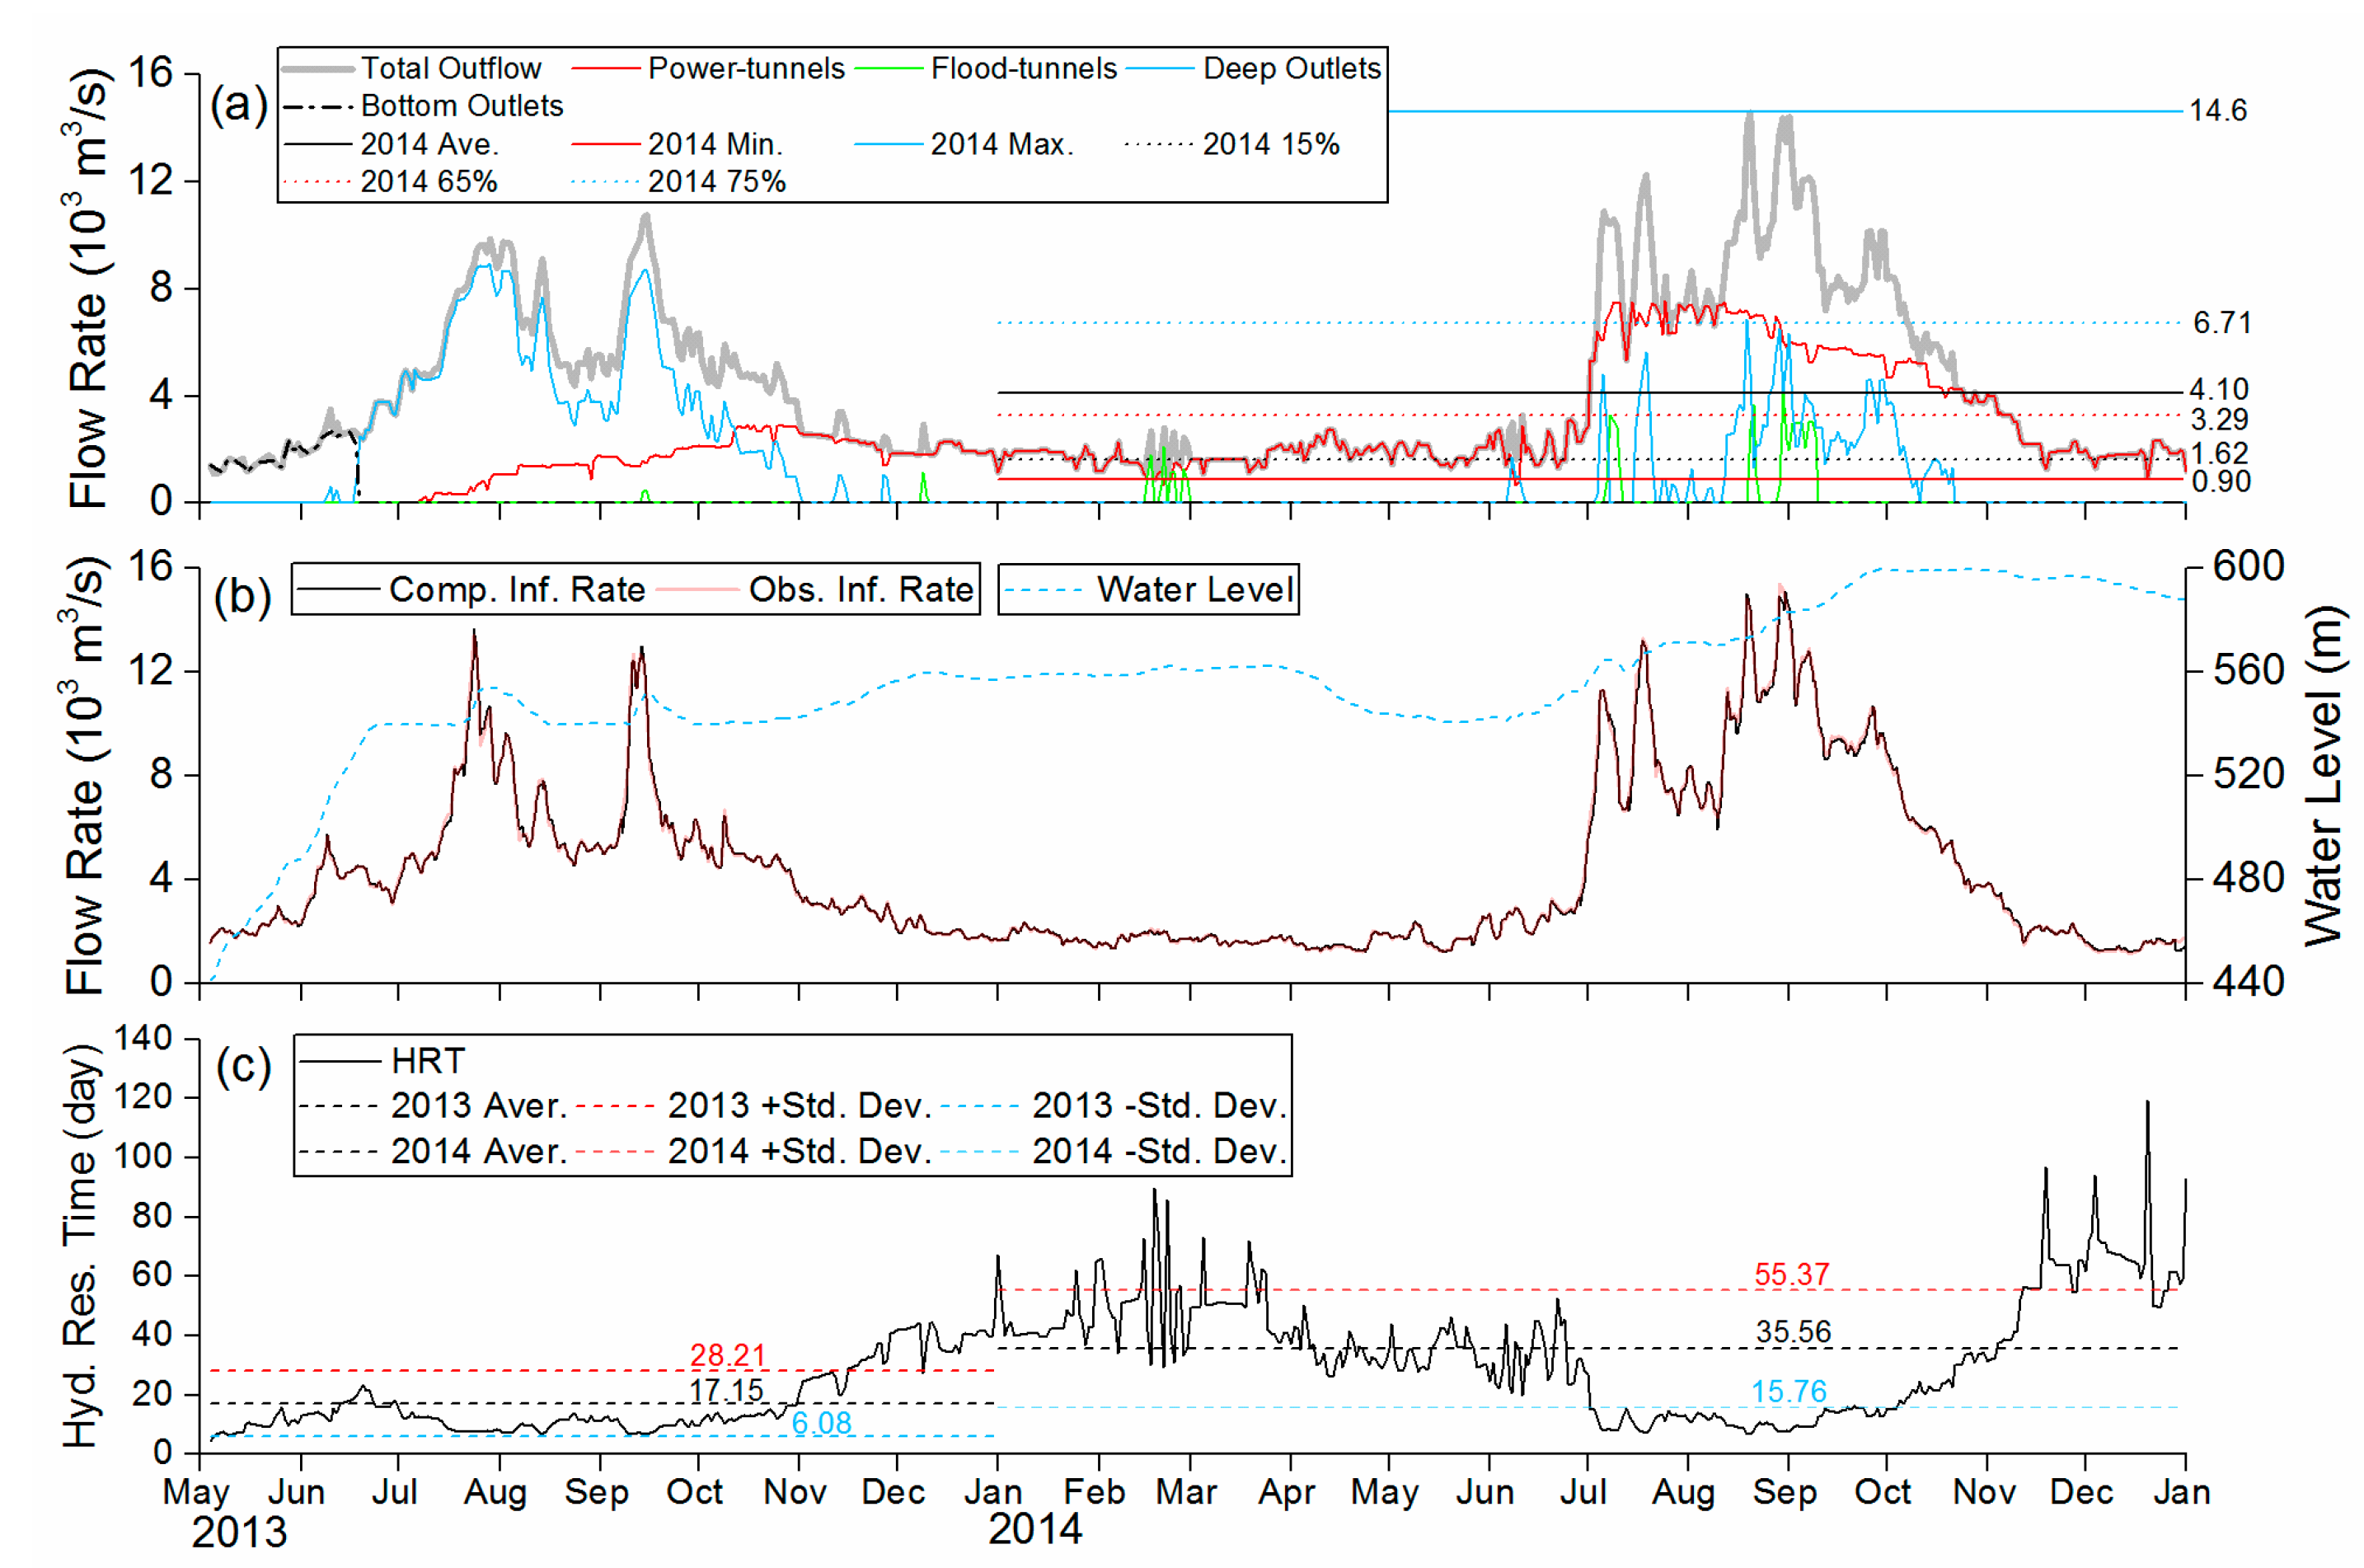
Task: Click the 2014 year label on x-axis
Action: [1034, 1529]
